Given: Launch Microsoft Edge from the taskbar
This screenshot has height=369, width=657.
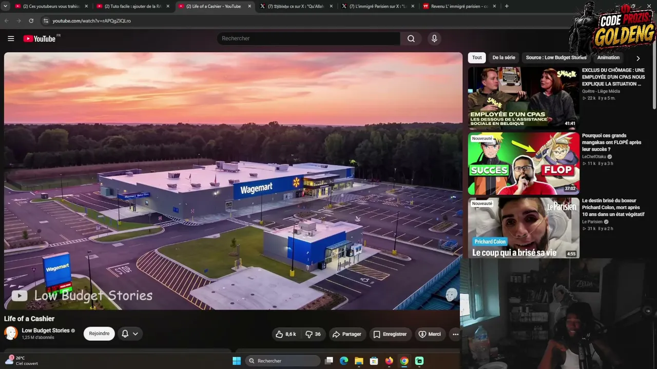Looking at the screenshot, I should (x=344, y=361).
